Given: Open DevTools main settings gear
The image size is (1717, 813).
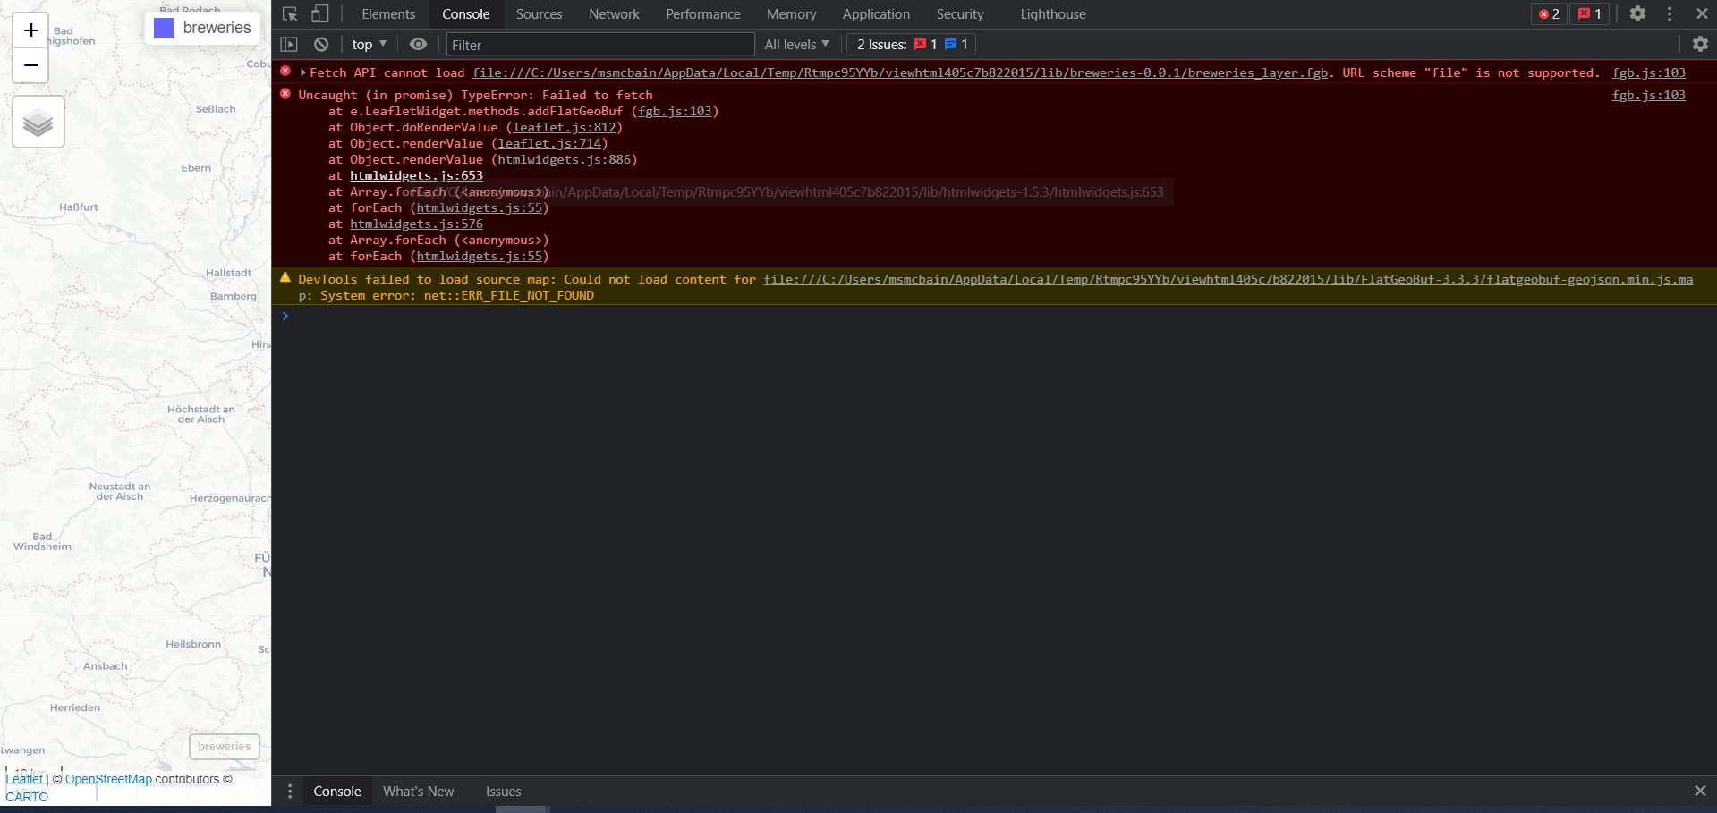Looking at the screenshot, I should point(1637,14).
